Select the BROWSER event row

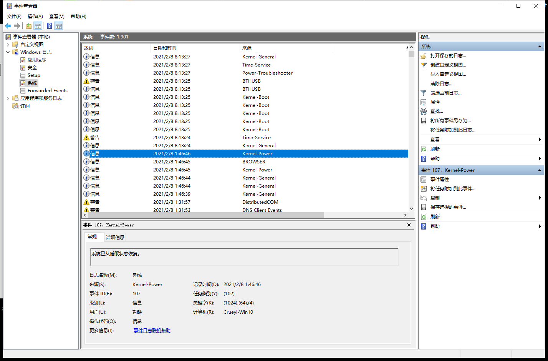pos(245,162)
